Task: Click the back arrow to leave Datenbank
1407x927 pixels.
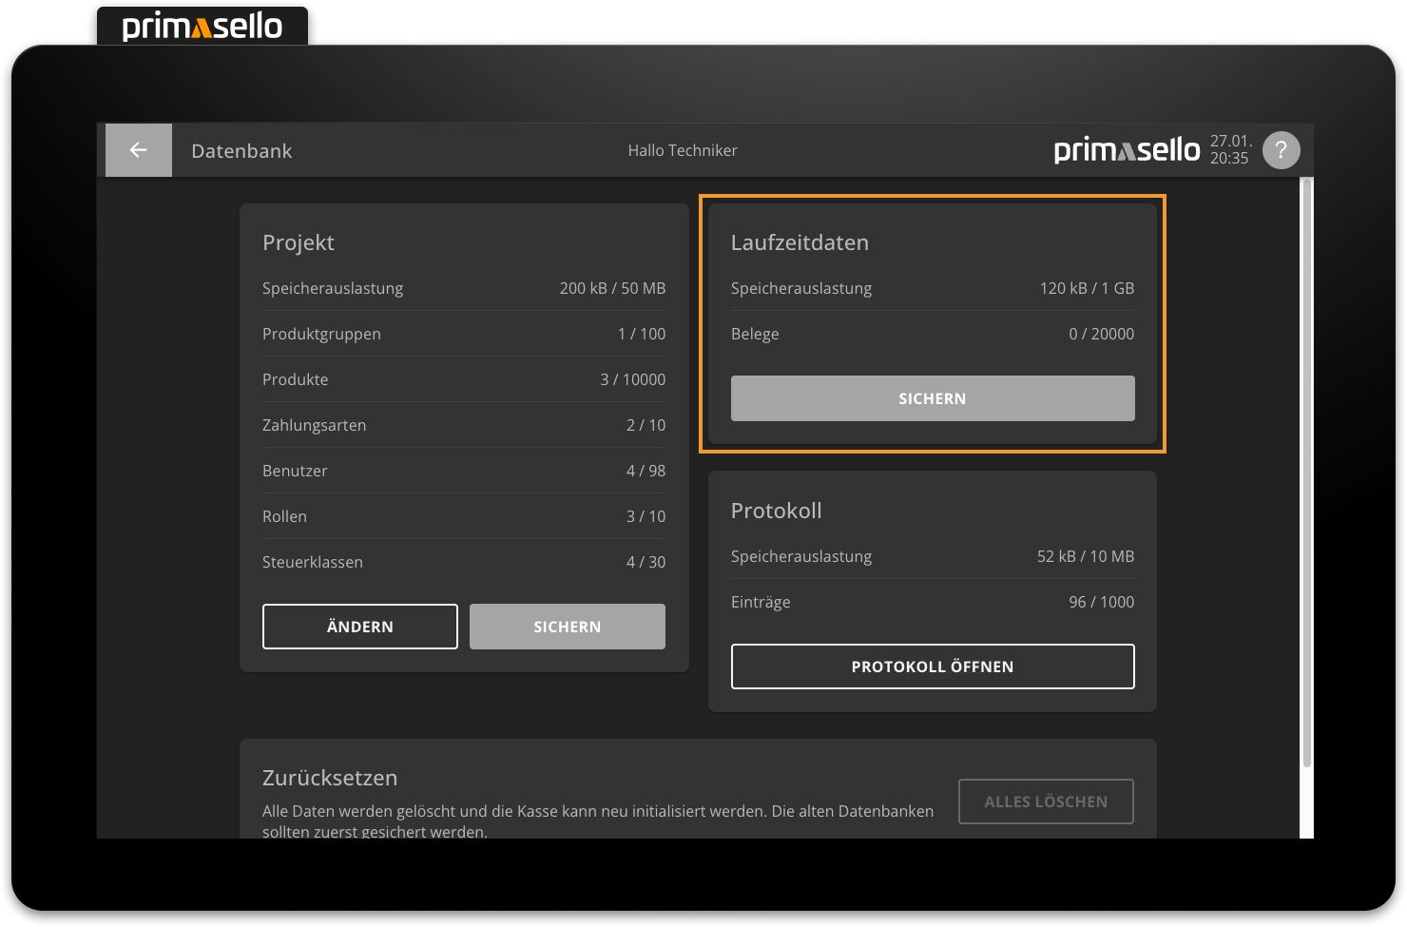Action: click(138, 149)
